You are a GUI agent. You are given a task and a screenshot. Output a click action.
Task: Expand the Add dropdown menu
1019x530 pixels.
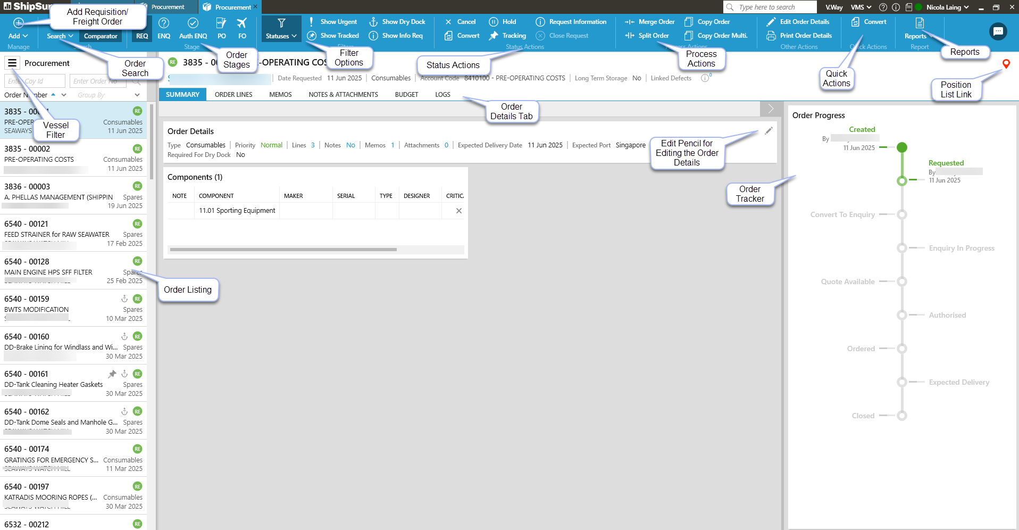click(x=18, y=36)
